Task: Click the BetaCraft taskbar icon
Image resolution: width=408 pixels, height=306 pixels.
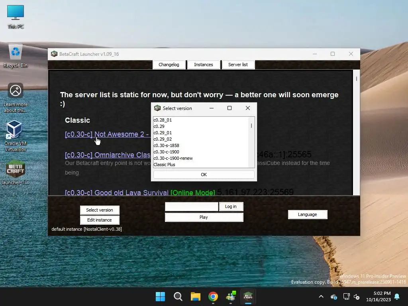Action: 248,296
